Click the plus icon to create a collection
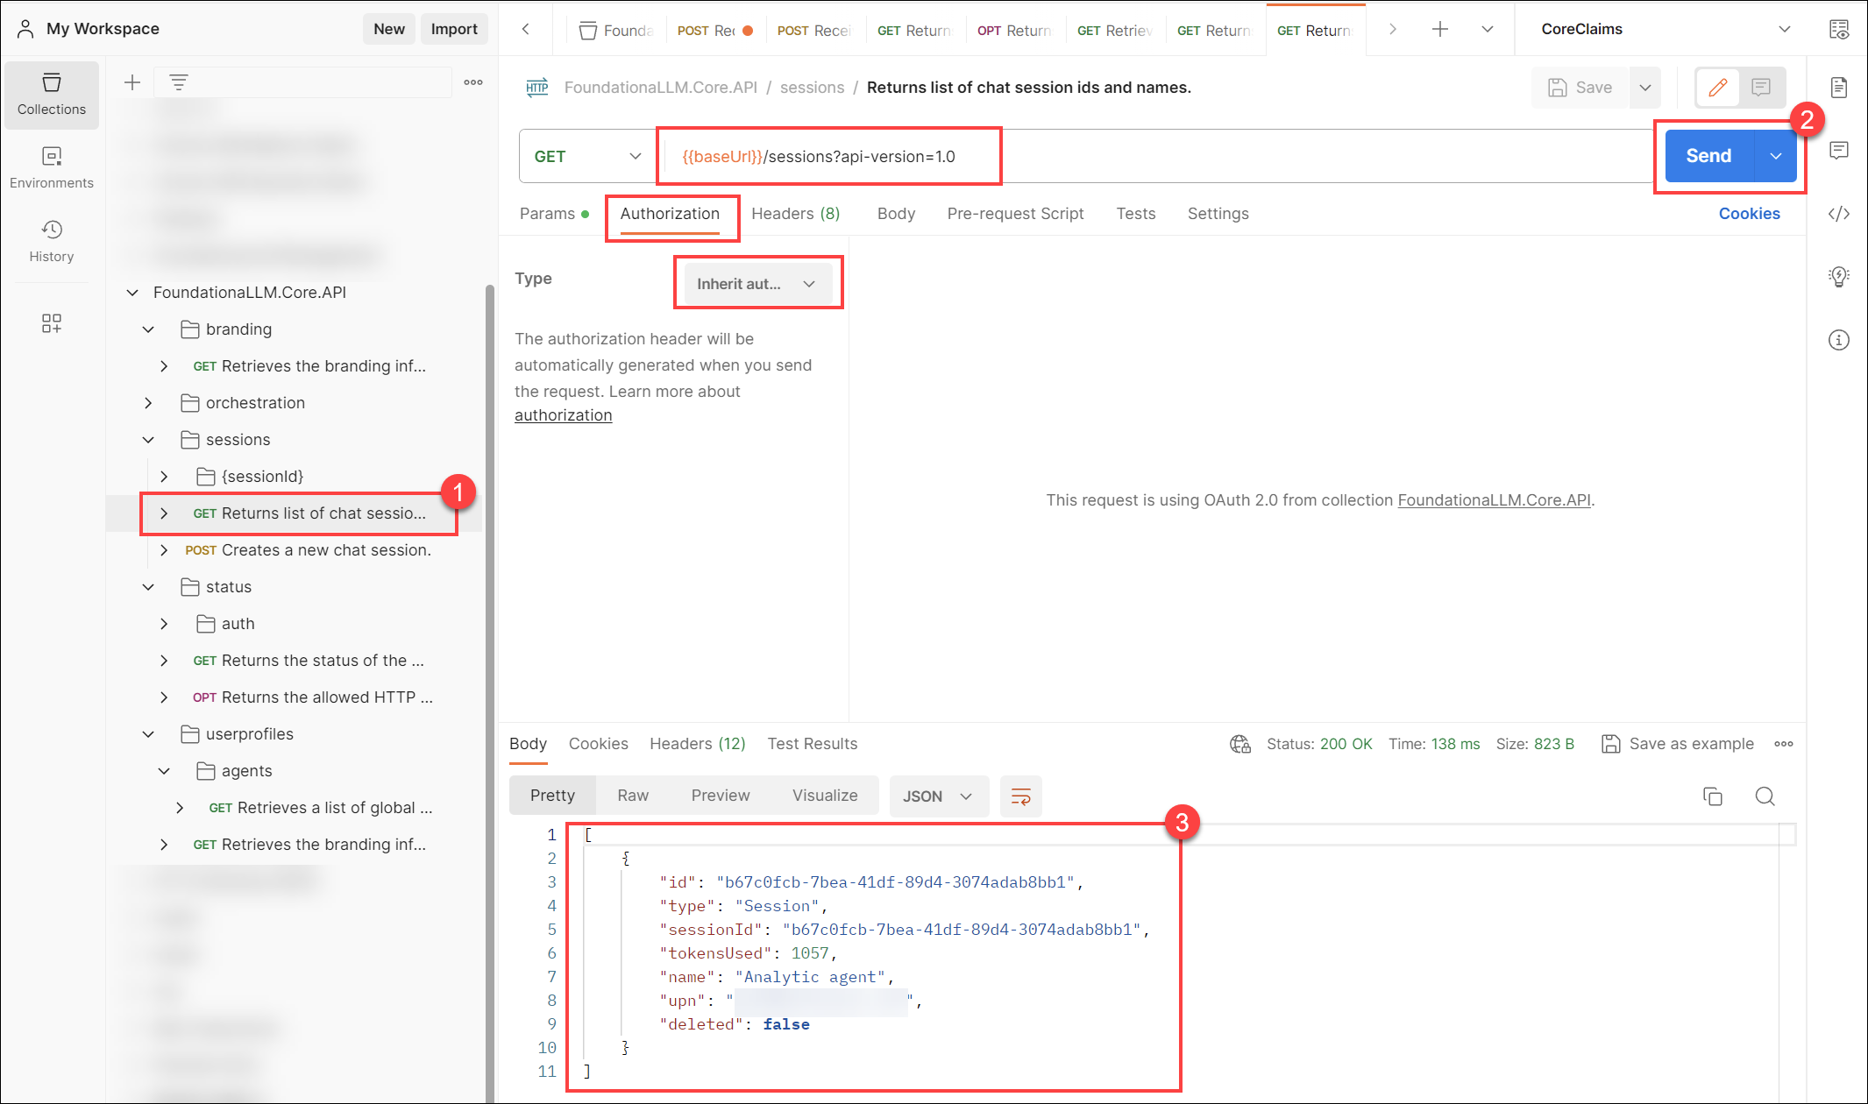1868x1104 pixels. tap(132, 82)
